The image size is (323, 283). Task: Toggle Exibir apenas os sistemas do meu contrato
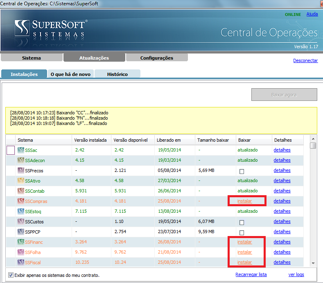click(11, 275)
